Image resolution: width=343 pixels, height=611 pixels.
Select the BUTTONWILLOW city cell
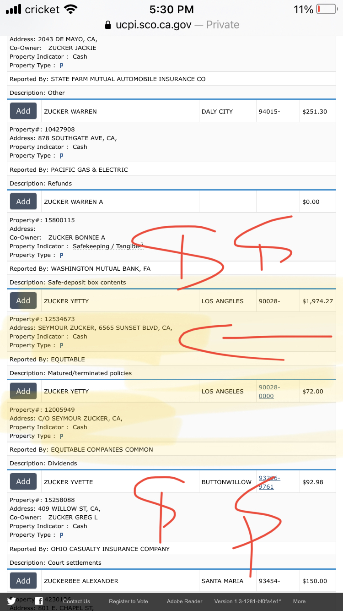tap(227, 482)
